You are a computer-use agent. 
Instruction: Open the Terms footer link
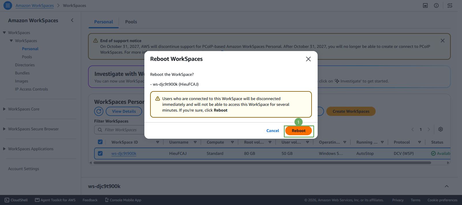pyautogui.click(x=416, y=200)
